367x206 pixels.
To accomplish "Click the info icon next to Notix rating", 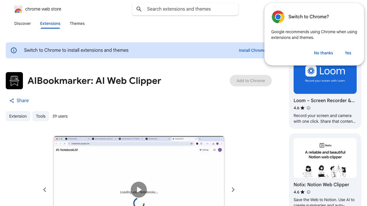I will click(309, 192).
